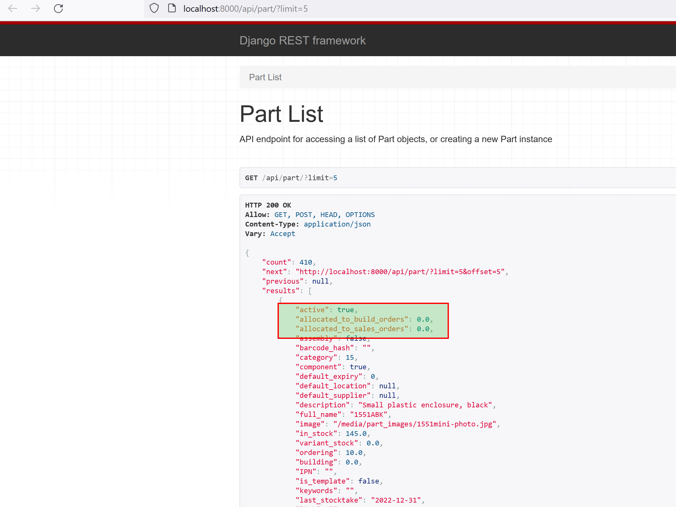Viewport: 676px width, 507px height.
Task: Select the "count": 410 value
Action: coord(305,262)
